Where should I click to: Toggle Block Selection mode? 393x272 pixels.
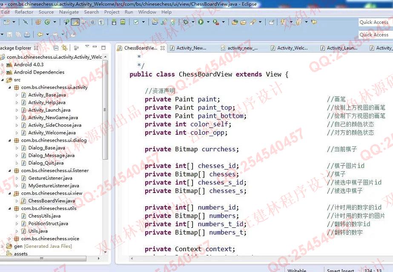tap(92, 22)
